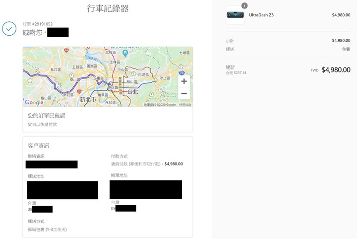The image size is (357, 239).
Task: Click the quantity badge on product thumbnail
Action: click(244, 5)
